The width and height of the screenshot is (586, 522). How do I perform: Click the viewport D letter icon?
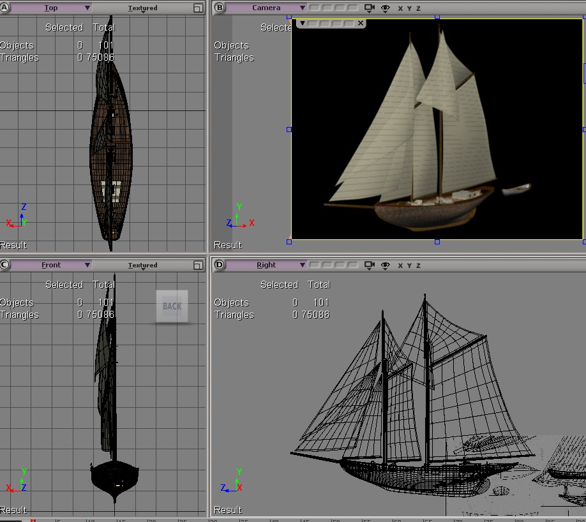click(220, 265)
